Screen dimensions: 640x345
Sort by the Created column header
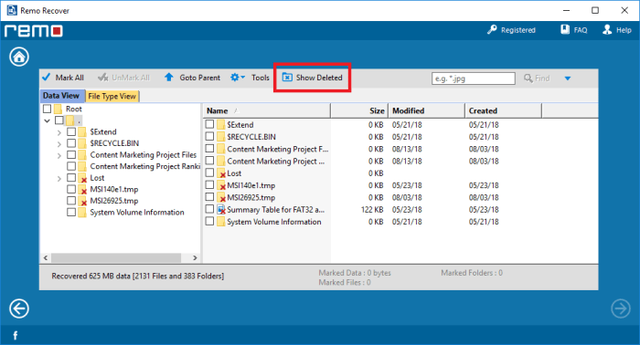click(503, 110)
